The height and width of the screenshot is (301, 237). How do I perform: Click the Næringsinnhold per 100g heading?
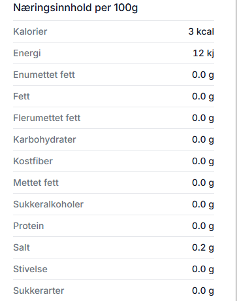(x=75, y=8)
